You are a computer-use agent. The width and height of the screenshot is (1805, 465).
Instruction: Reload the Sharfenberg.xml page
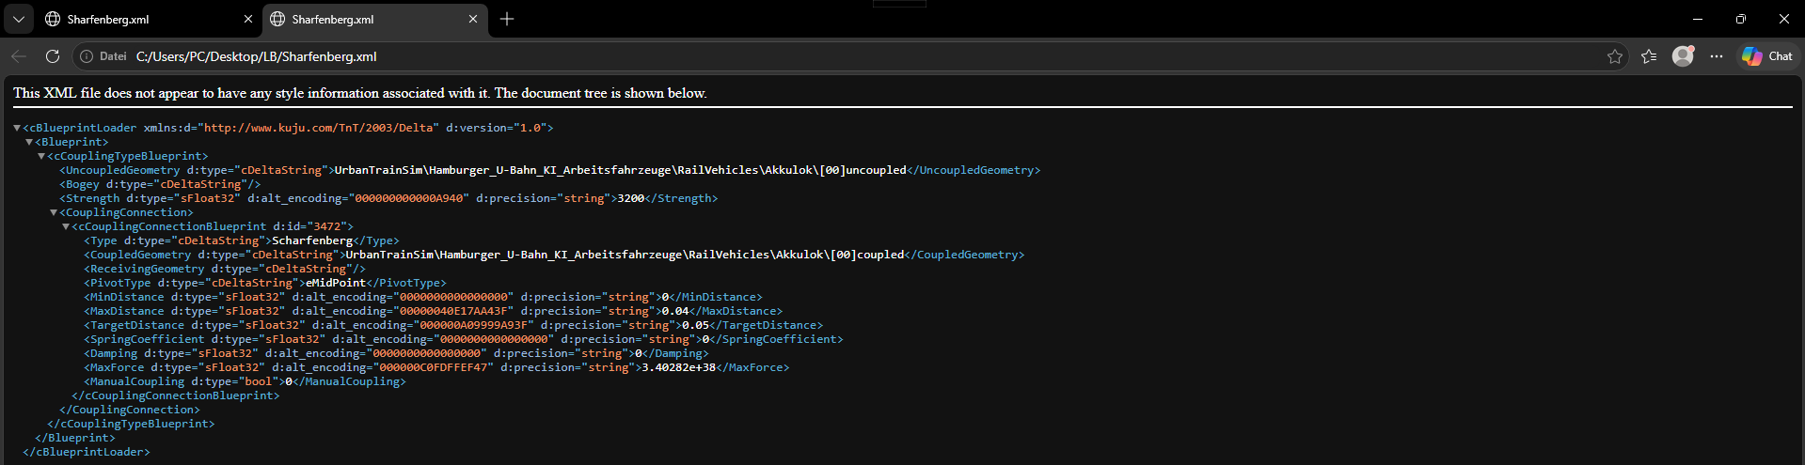coord(53,56)
